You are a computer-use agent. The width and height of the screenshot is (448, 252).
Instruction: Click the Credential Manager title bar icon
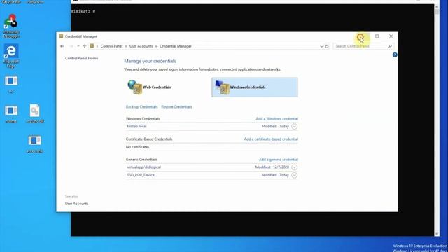[61, 36]
